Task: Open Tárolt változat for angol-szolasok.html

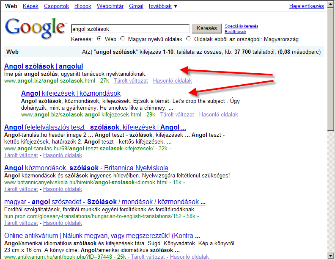Action: click(131, 81)
